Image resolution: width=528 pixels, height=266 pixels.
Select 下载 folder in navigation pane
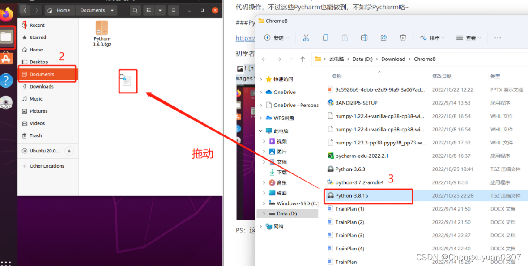(x=281, y=172)
